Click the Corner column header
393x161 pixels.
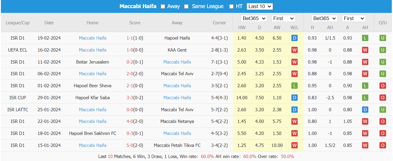coord(219,23)
